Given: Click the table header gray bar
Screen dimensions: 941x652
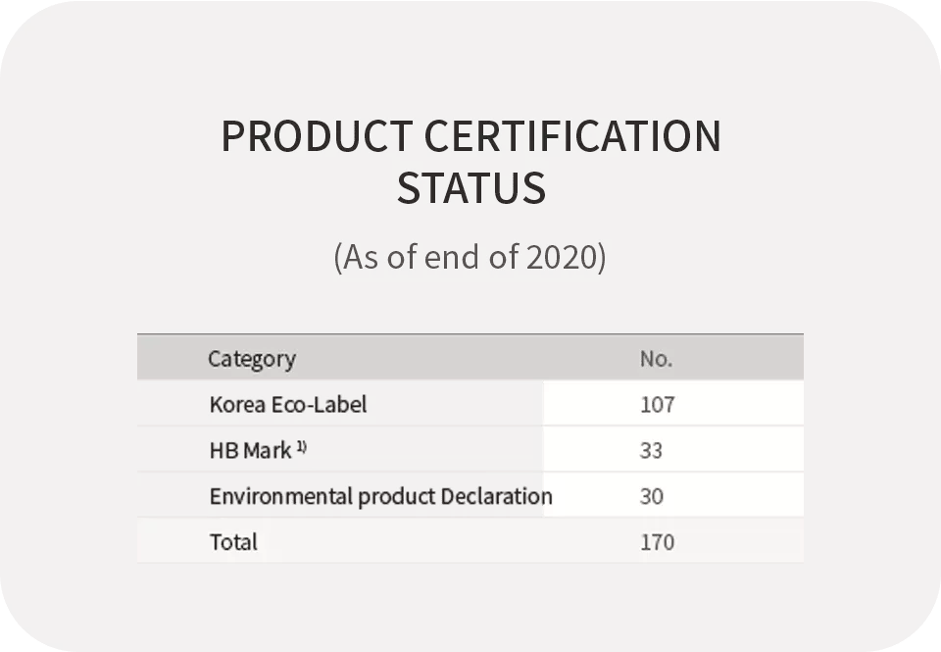Looking at the screenshot, I should (x=470, y=358).
